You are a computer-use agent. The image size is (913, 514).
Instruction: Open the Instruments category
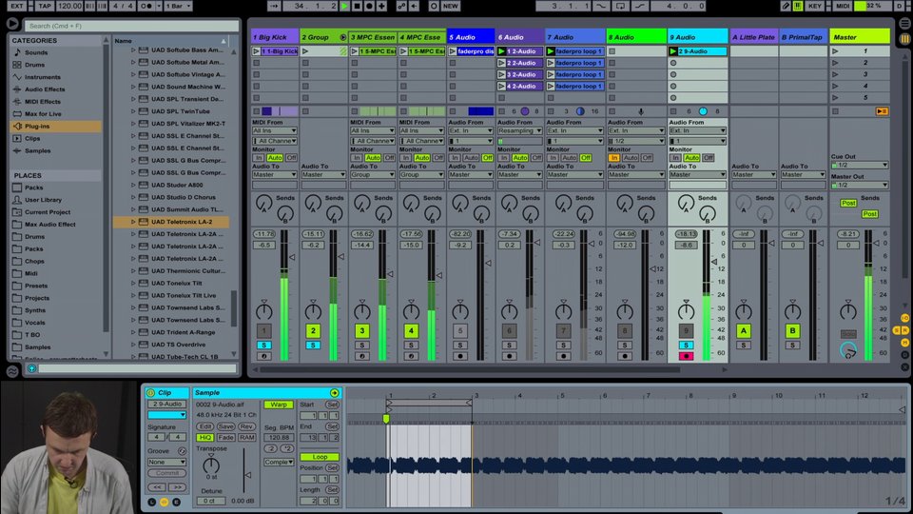click(43, 77)
